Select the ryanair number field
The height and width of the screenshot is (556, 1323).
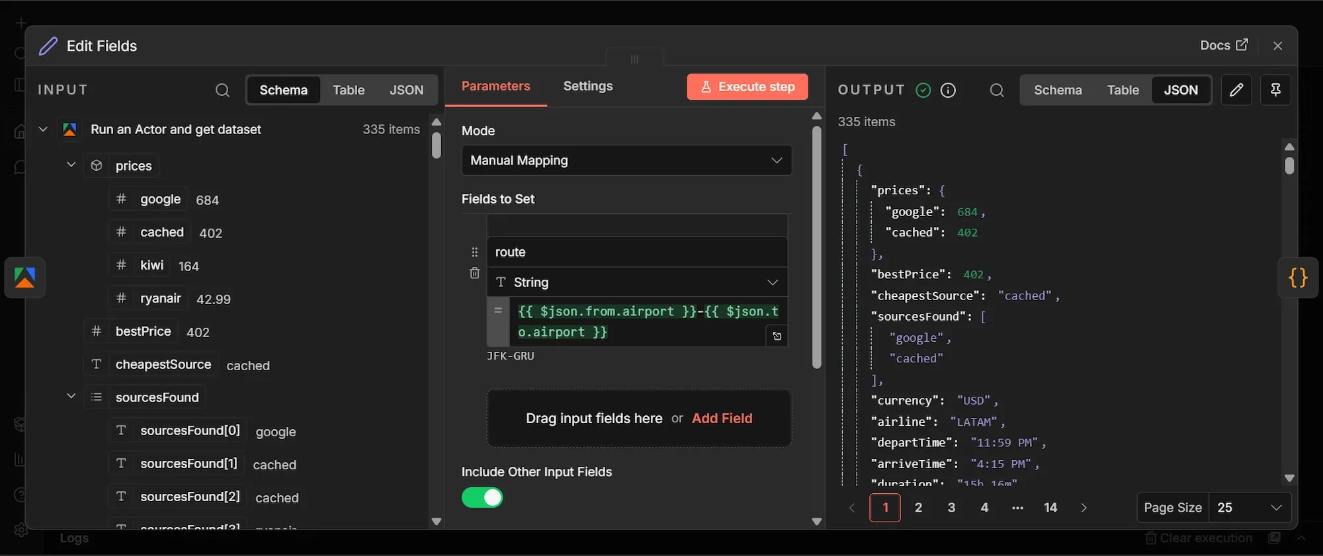148,298
